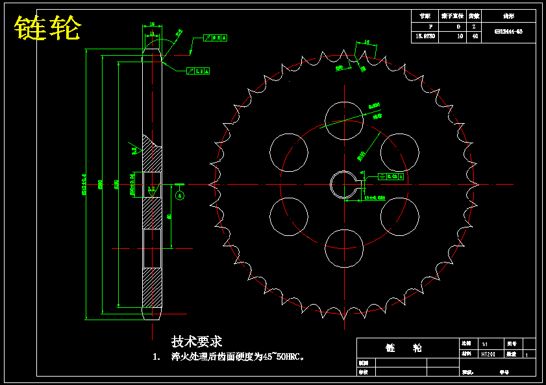Select the roller diameter value 10 cell

click(x=453, y=36)
